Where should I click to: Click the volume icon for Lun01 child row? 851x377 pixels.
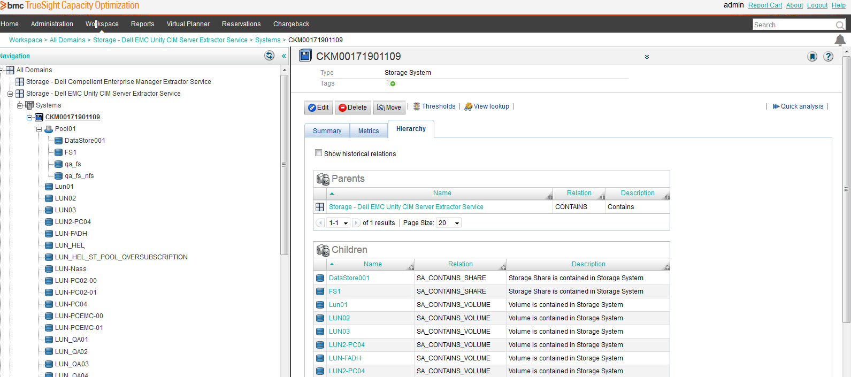coord(320,305)
